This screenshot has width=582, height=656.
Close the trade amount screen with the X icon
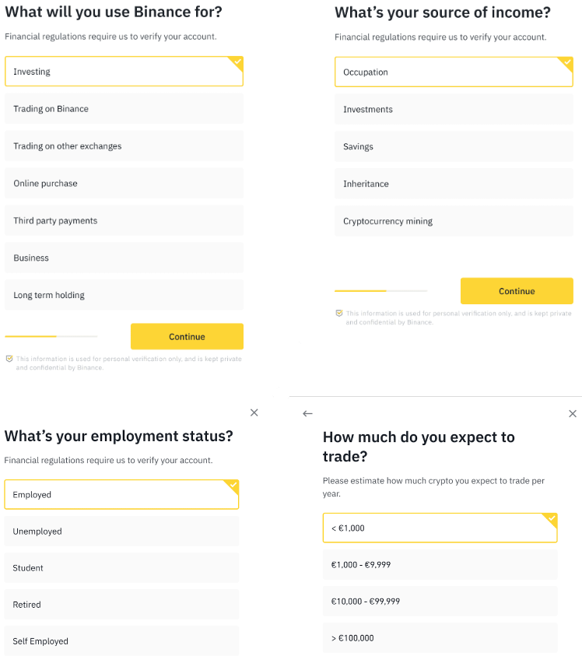click(x=573, y=413)
